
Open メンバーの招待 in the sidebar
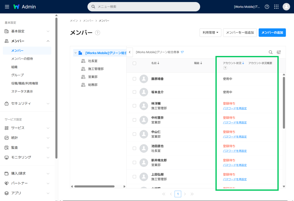pyautogui.click(x=22, y=59)
